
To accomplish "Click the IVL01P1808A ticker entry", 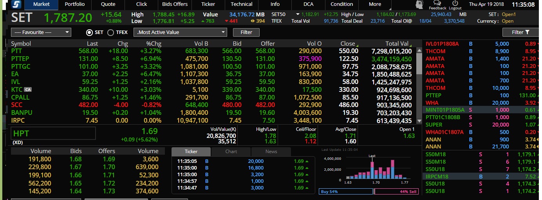I will pyautogui.click(x=442, y=44).
